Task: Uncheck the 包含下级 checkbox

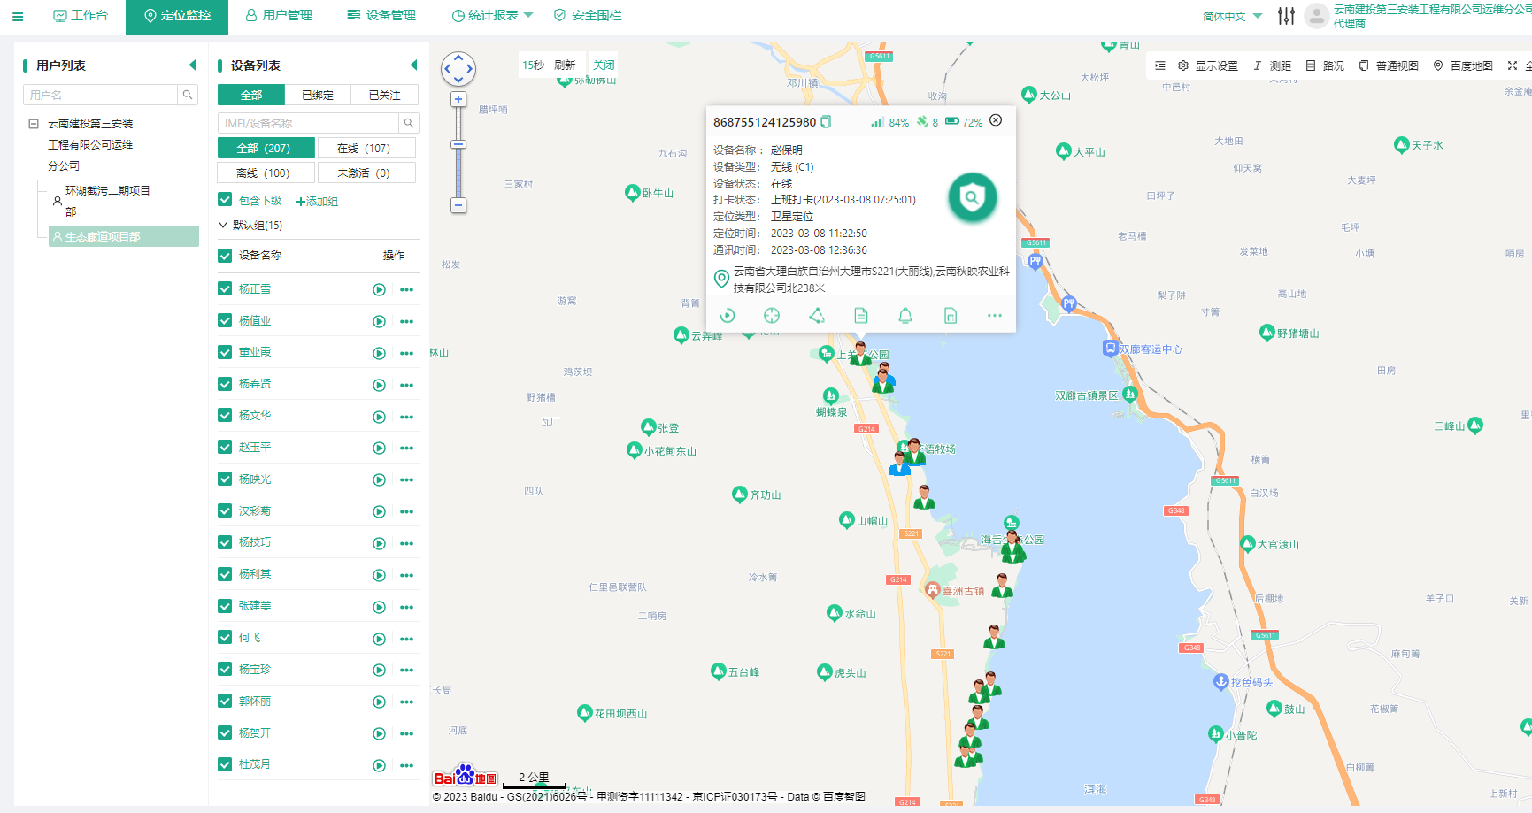Action: (x=225, y=200)
